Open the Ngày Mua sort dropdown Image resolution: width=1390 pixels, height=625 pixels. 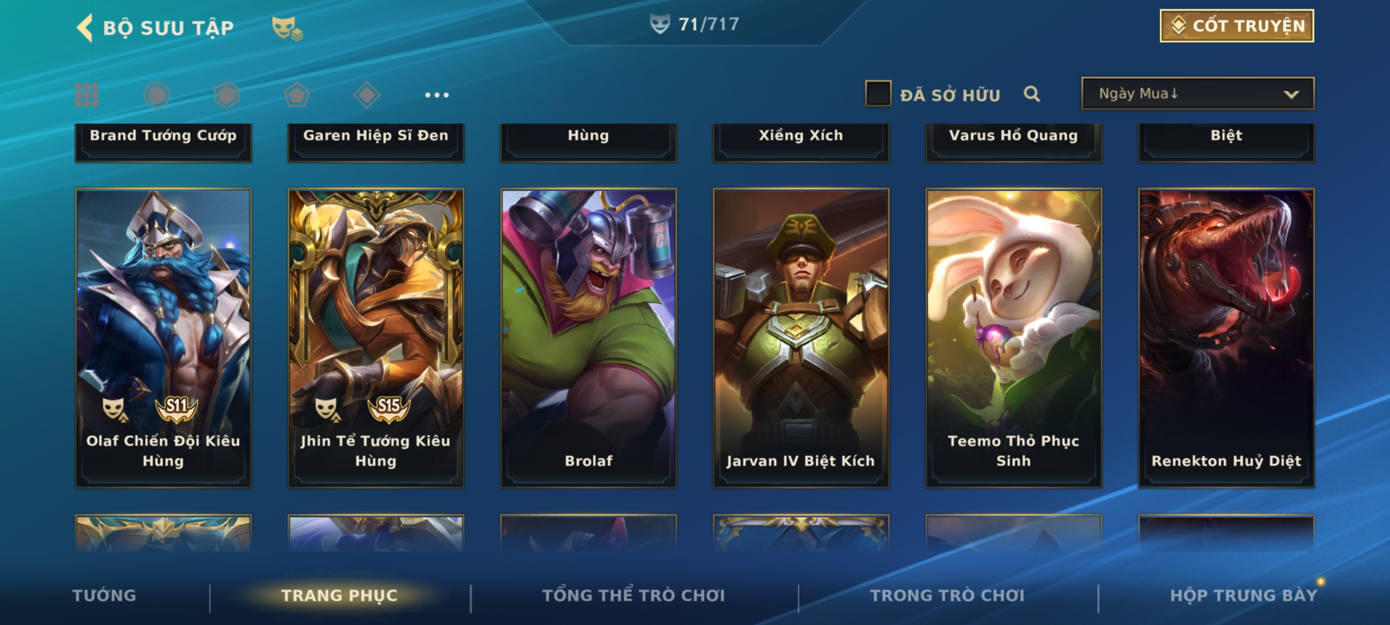tap(1198, 94)
